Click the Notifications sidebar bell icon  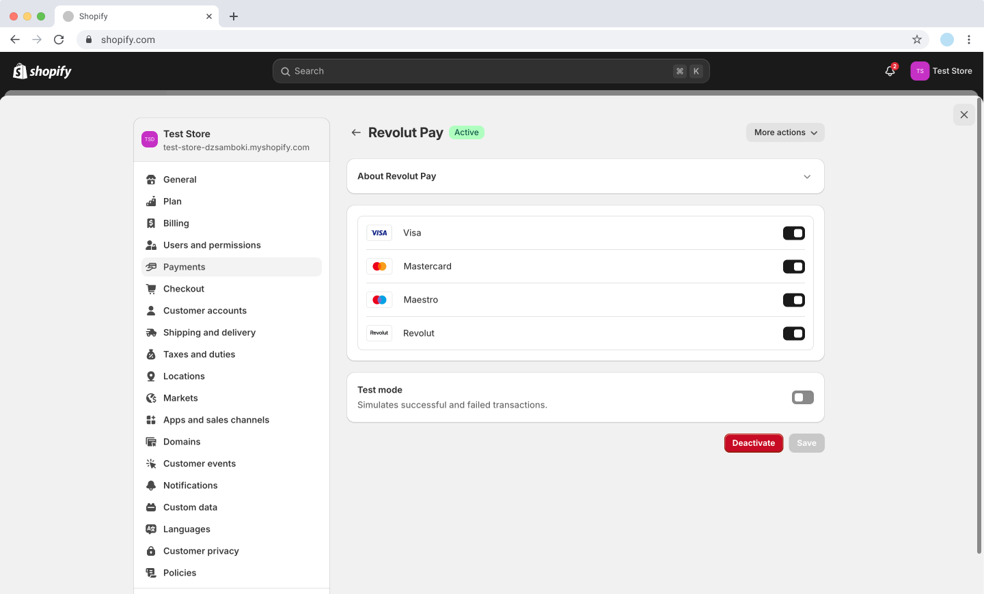151,485
